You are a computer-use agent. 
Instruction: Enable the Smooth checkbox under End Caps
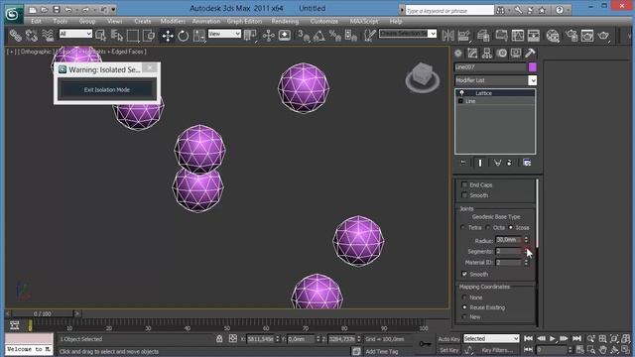464,195
